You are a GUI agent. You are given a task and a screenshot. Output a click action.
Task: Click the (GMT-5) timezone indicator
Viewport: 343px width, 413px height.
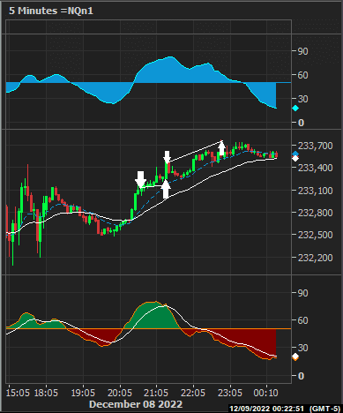324,409
